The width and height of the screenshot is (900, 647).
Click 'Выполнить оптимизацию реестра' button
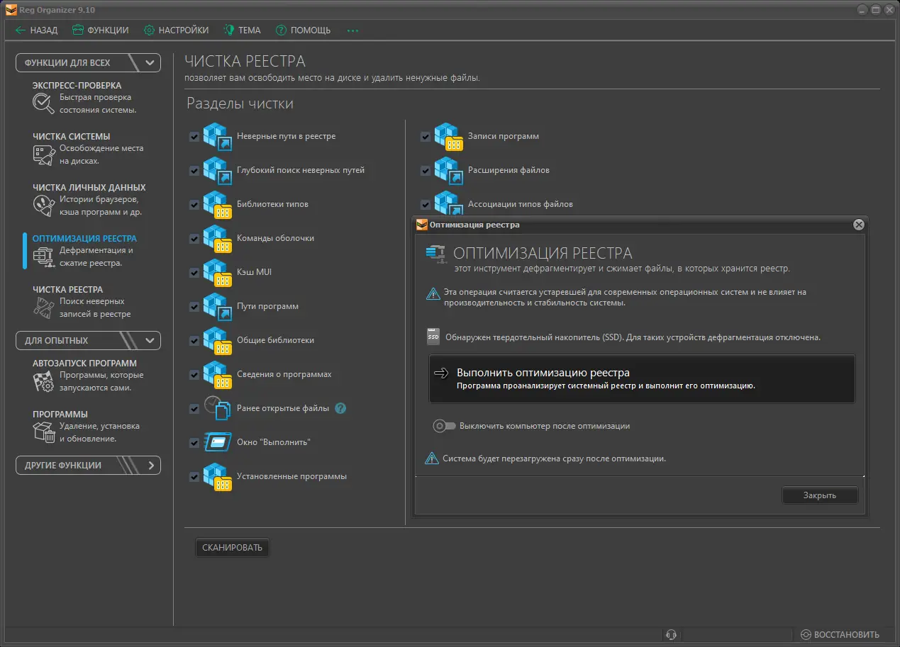642,379
